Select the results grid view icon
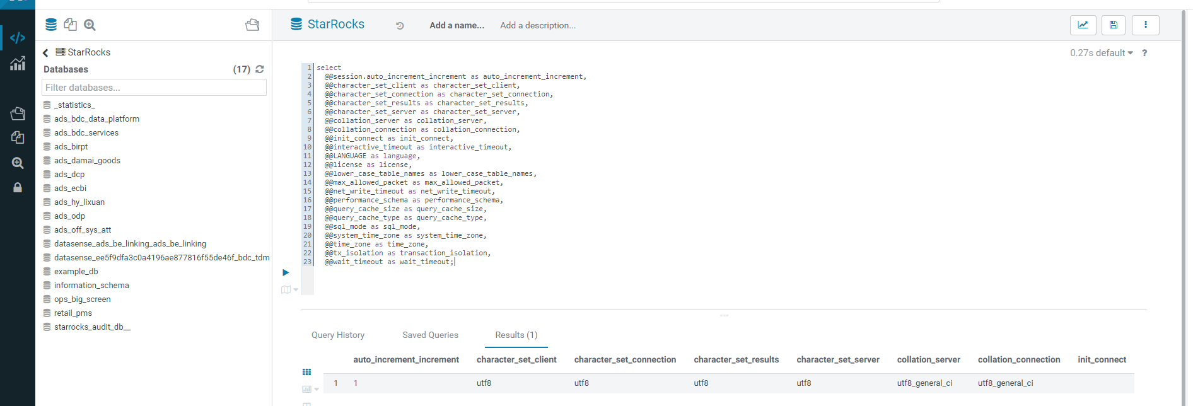 point(307,372)
